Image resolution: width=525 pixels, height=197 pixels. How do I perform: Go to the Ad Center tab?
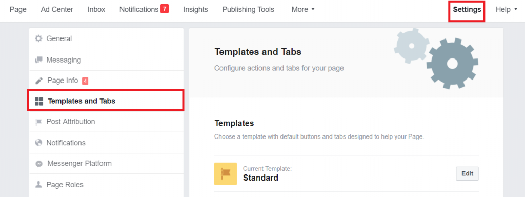click(x=57, y=10)
